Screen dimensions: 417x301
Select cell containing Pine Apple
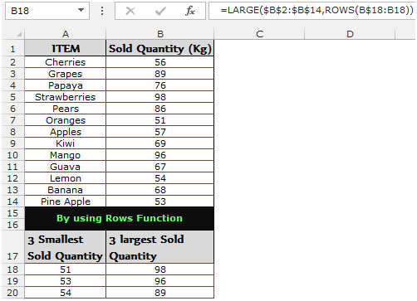click(66, 201)
